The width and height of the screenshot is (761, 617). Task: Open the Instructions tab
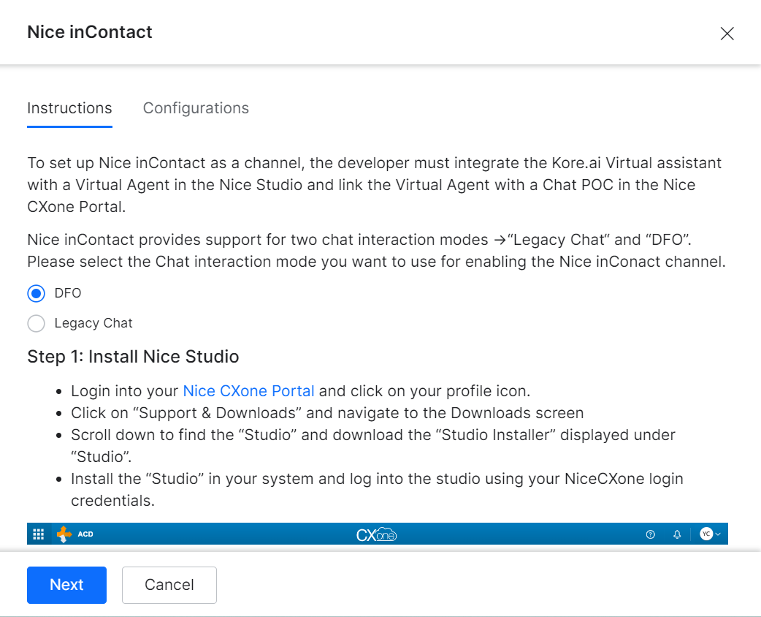(x=69, y=108)
